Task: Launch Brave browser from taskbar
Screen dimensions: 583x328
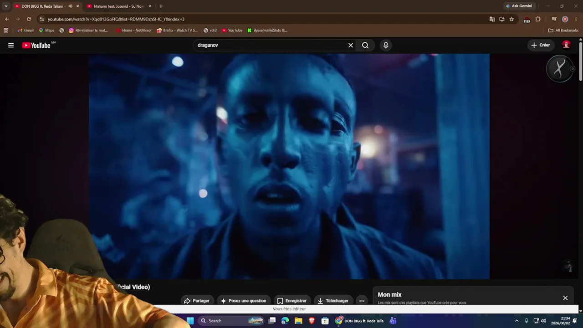Action: [312, 321]
